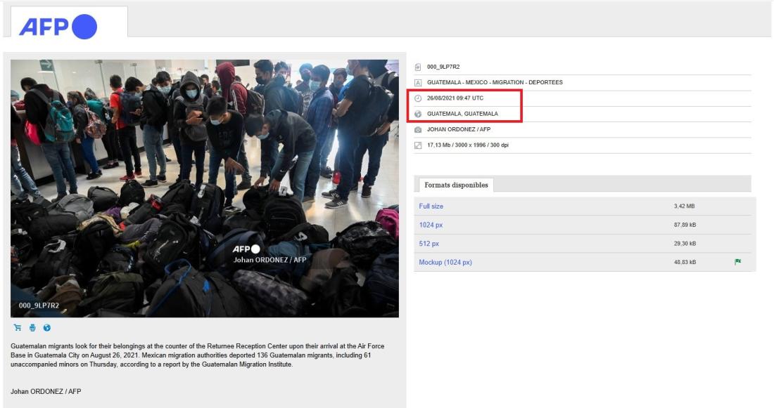This screenshot has height=408, width=774.
Task: Click the shopping cart icon below the photo
Action: [17, 327]
